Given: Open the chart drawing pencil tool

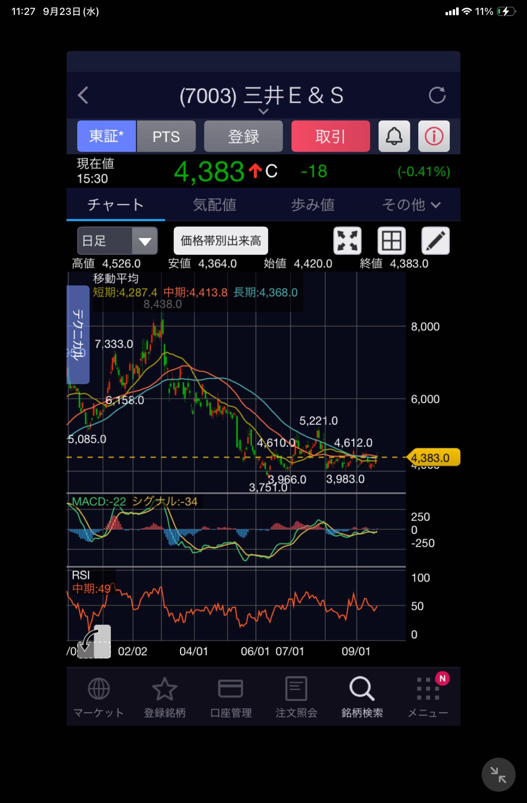Looking at the screenshot, I should 435,241.
